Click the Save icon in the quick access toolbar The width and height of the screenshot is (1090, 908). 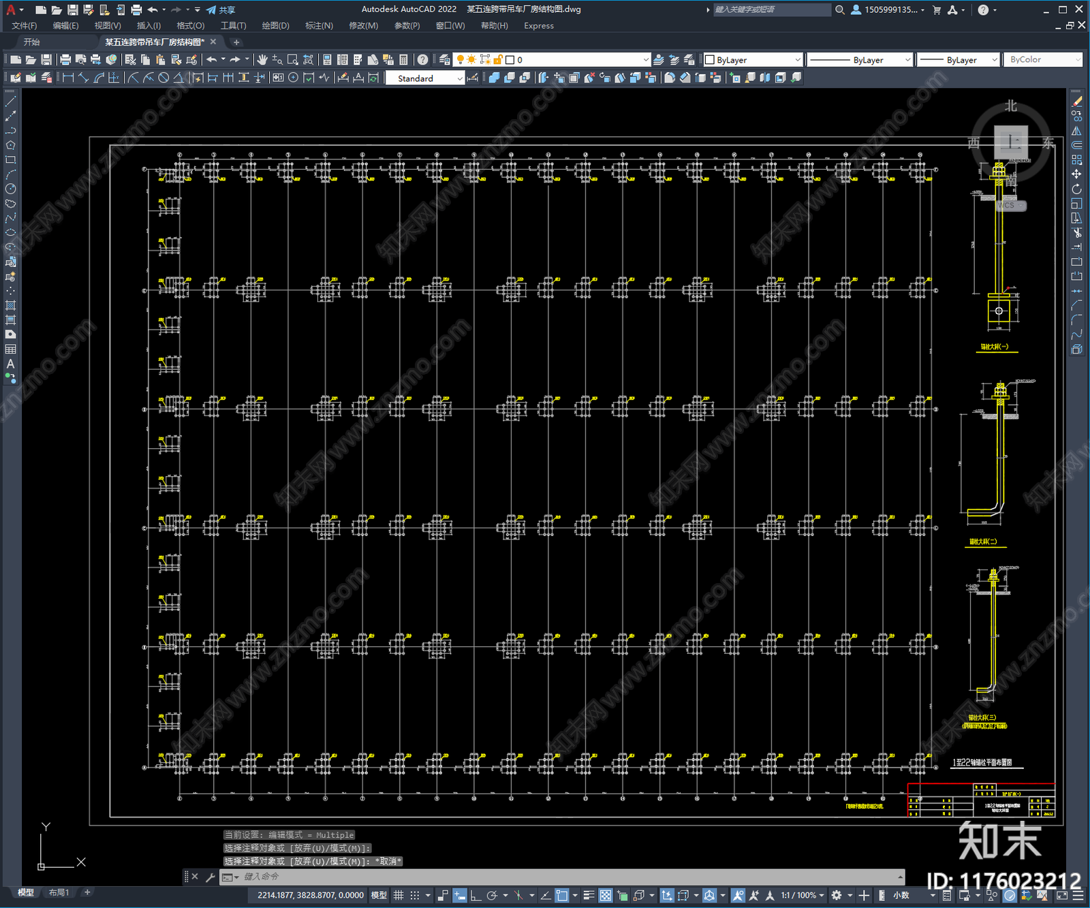72,10
